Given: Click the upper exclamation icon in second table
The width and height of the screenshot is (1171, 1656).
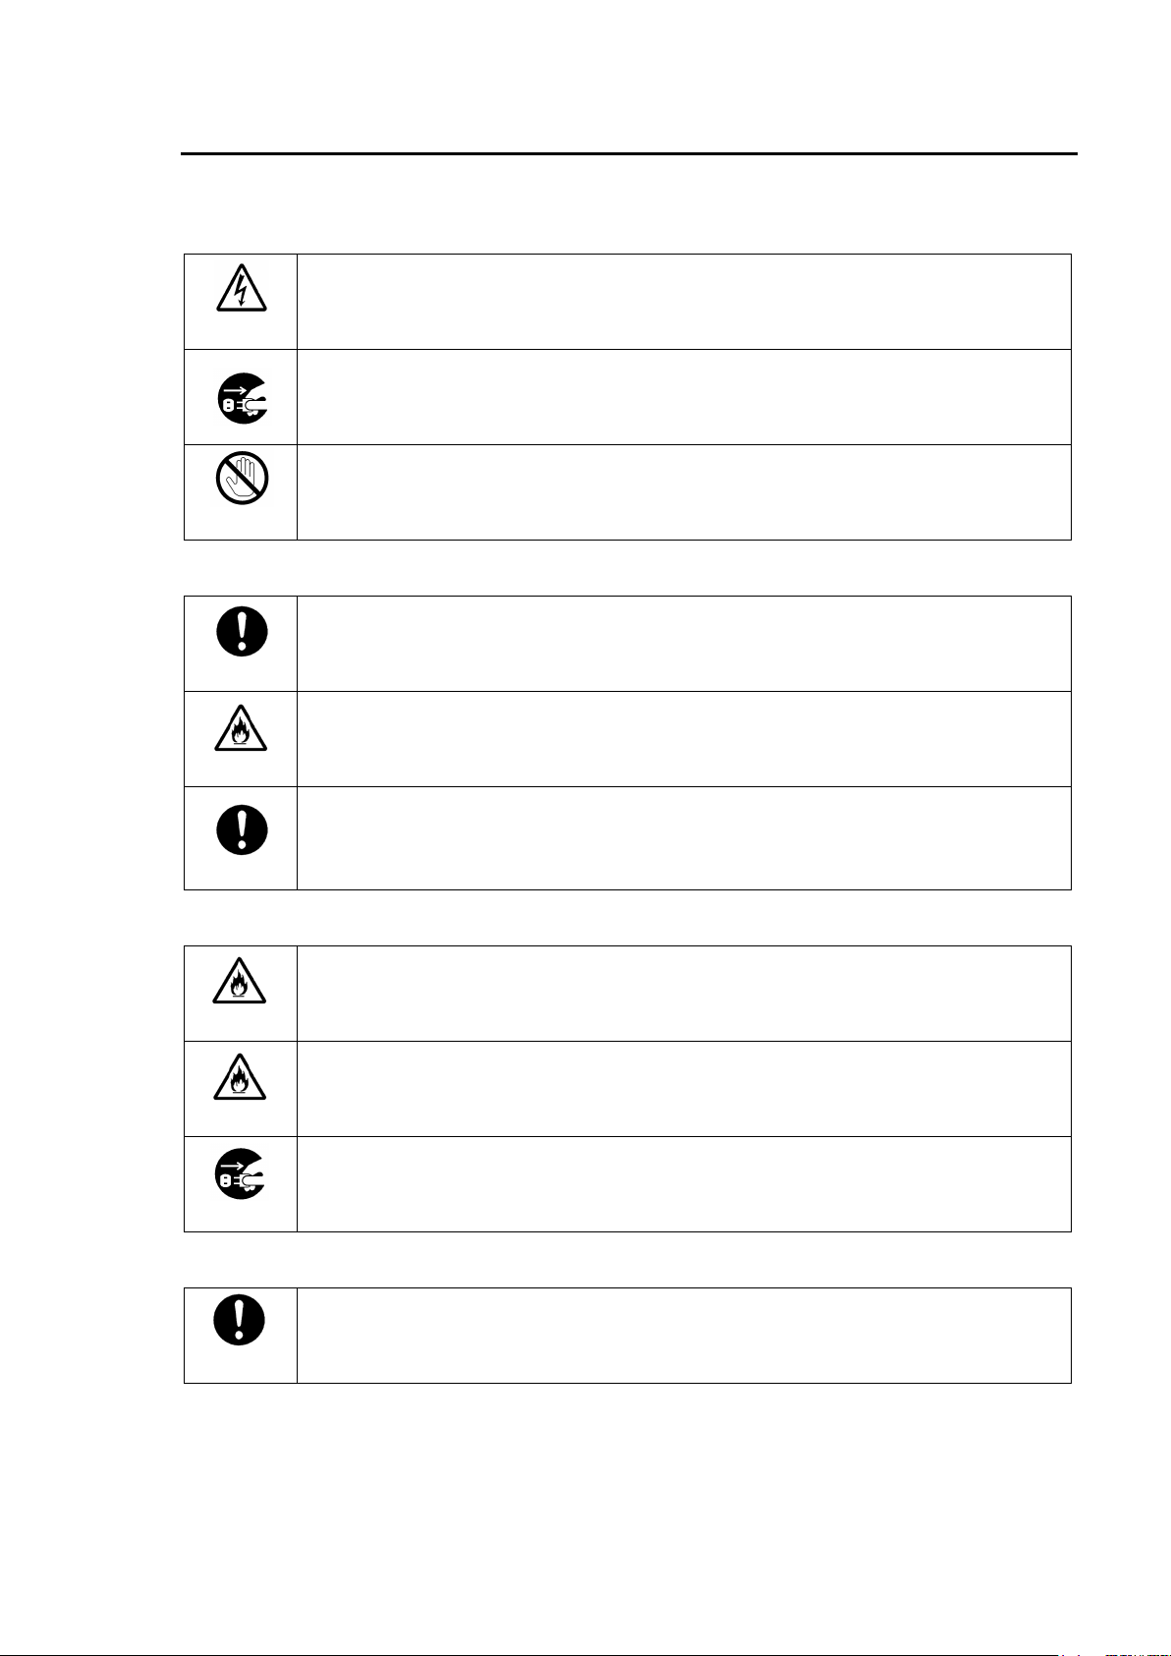Looking at the screenshot, I should (x=241, y=631).
